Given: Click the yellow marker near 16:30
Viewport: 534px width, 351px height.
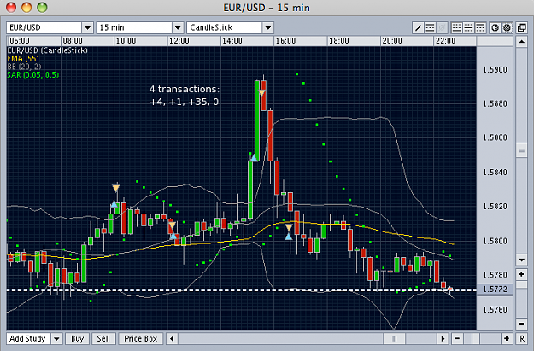Looking at the screenshot, I should [x=289, y=227].
